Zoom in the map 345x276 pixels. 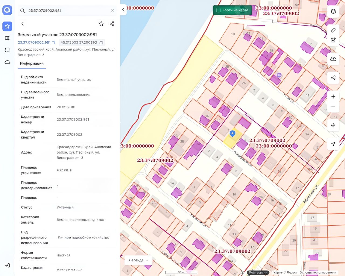coord(333,96)
